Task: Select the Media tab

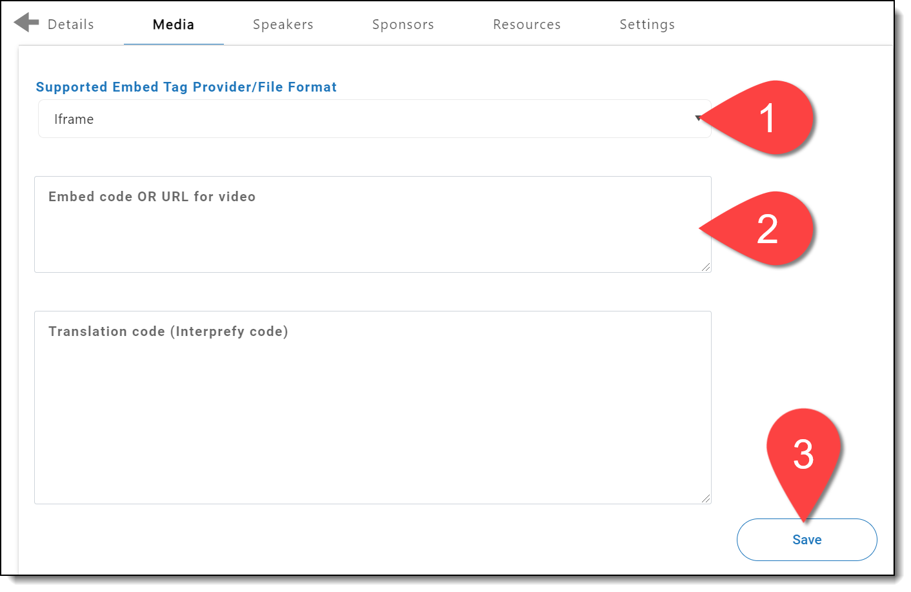Action: [x=174, y=25]
